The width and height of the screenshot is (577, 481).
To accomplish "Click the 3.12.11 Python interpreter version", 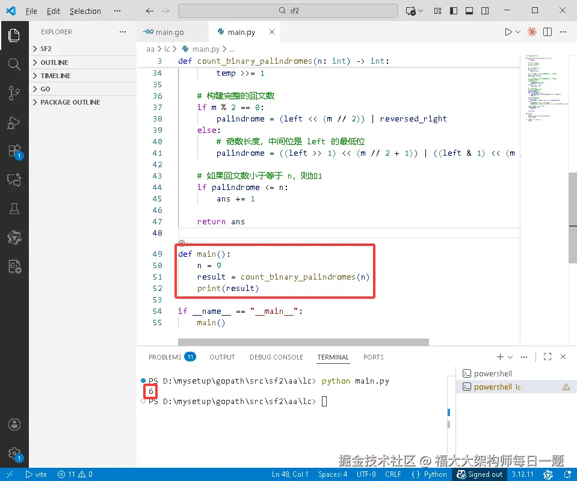I will point(522,474).
